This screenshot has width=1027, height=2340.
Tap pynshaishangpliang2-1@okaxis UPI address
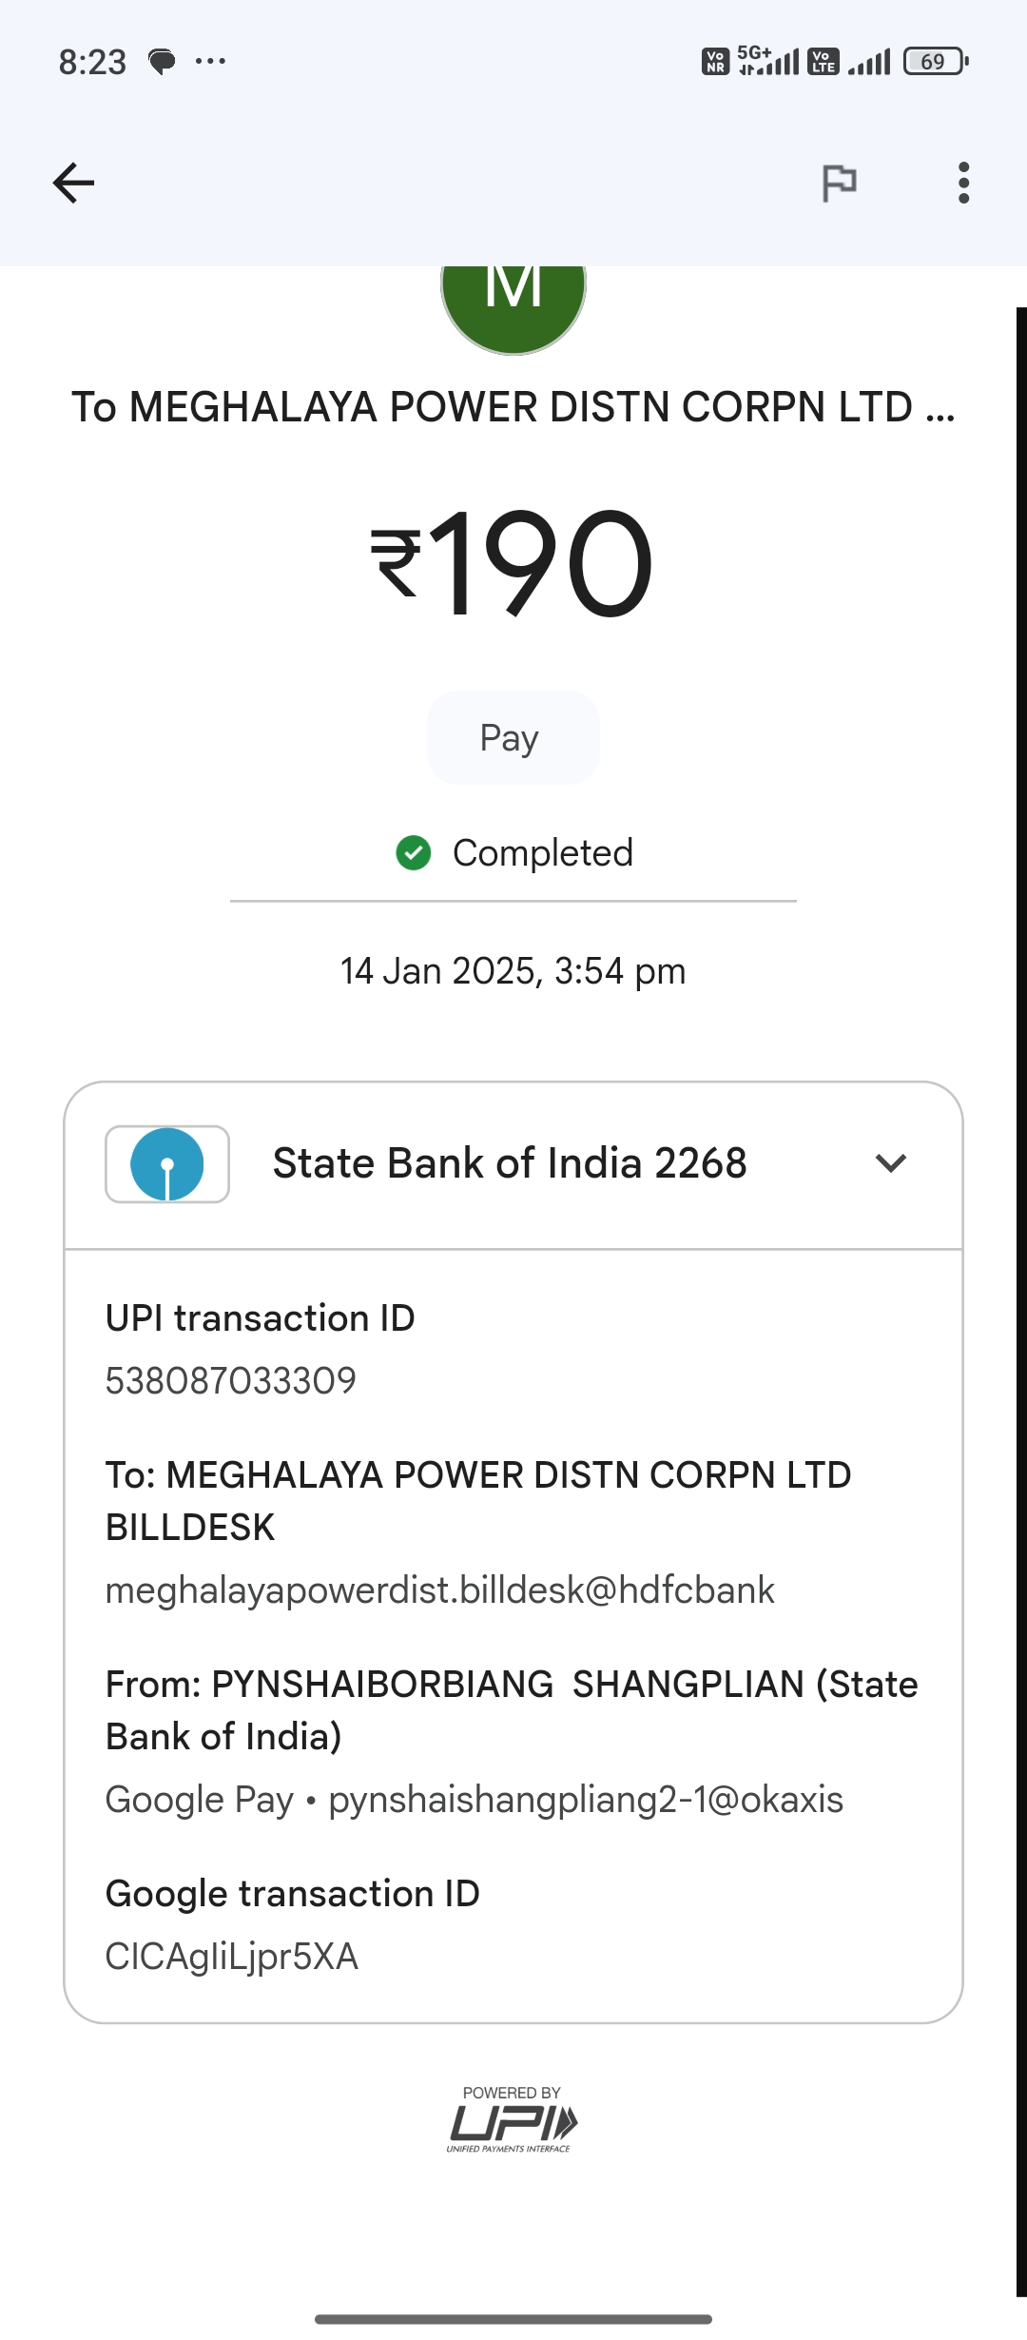coord(586,1800)
